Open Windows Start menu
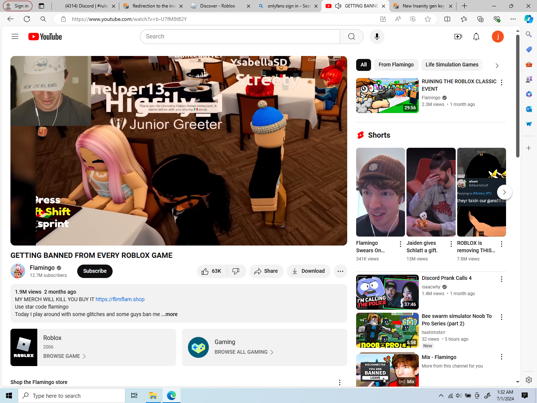This screenshot has width=537, height=403. coord(9,396)
